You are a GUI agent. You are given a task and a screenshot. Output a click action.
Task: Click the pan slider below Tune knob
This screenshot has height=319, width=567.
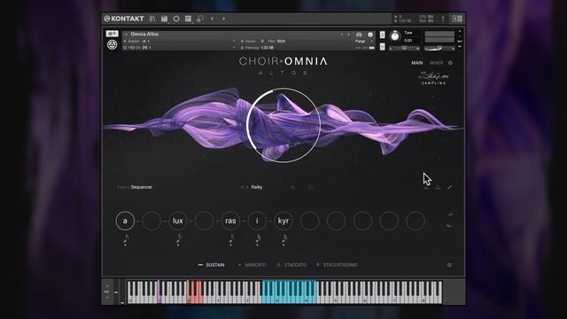click(405, 49)
